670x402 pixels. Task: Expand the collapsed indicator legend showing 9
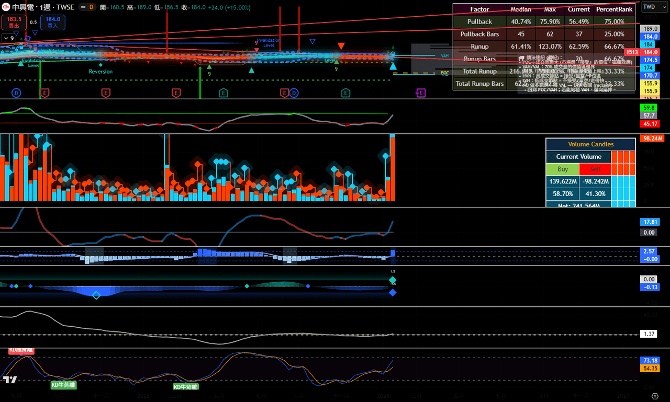coord(8,38)
